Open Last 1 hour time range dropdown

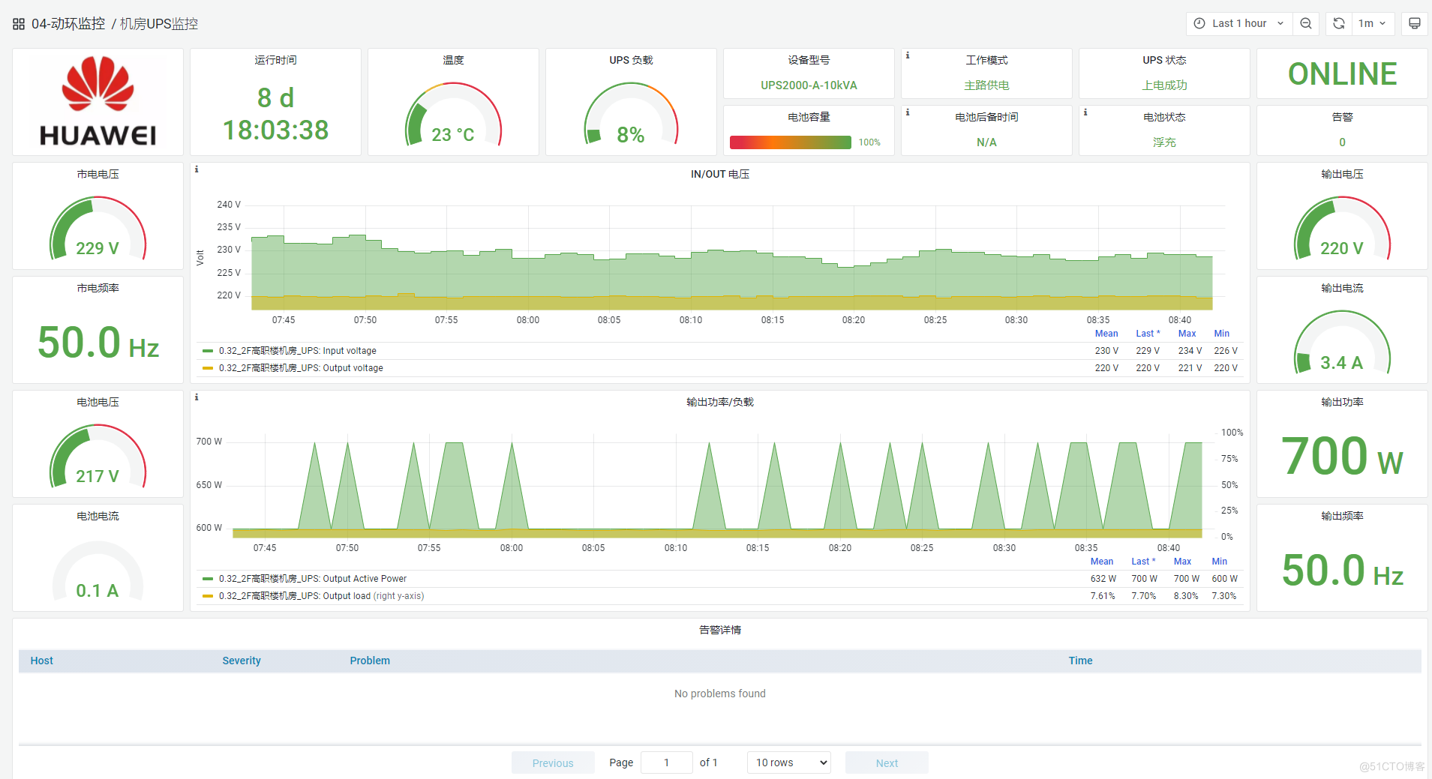[1238, 23]
